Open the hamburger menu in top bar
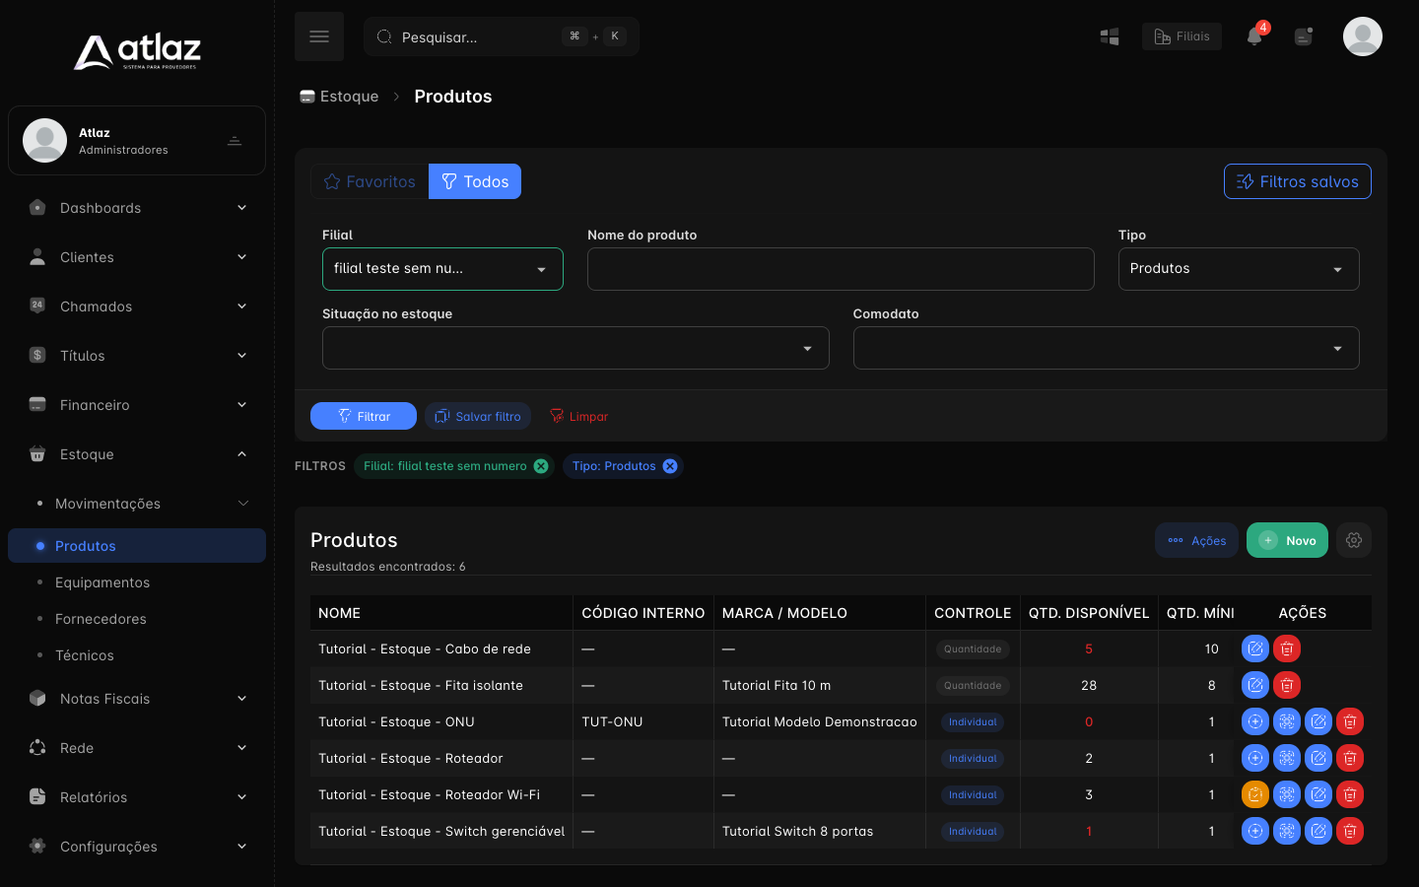Image resolution: width=1419 pixels, height=887 pixels. tap(319, 36)
